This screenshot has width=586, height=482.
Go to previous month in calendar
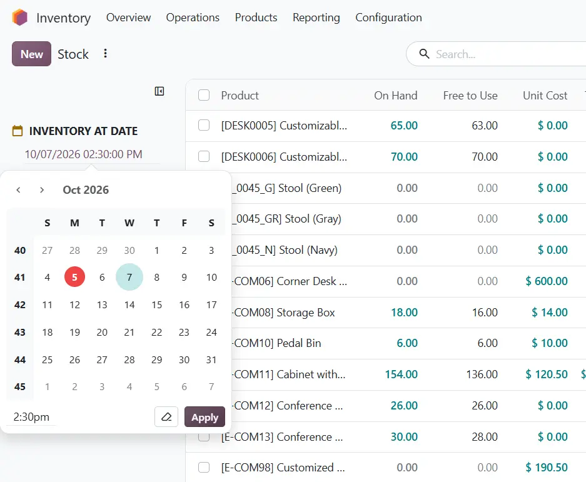(x=18, y=190)
